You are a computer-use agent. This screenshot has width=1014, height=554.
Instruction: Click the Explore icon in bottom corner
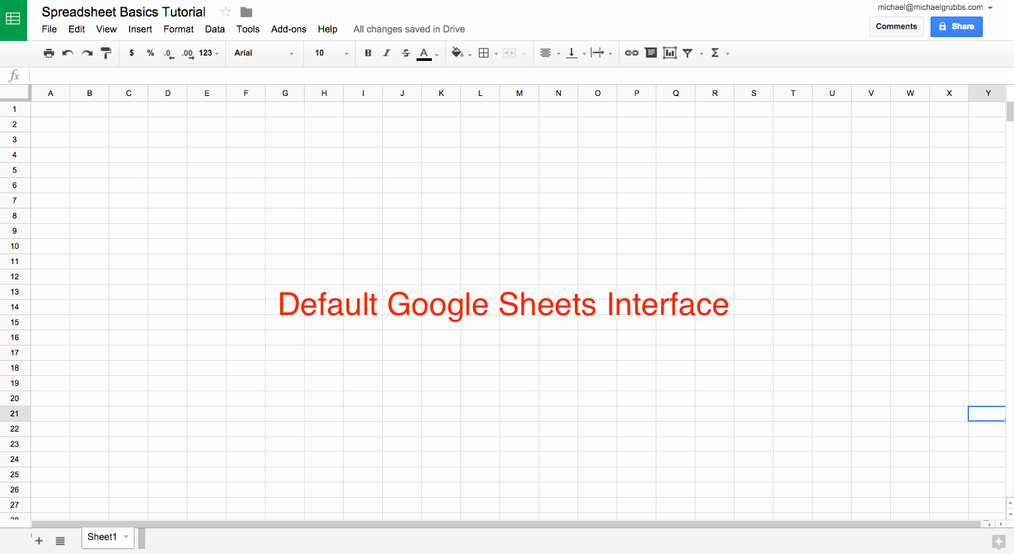(999, 542)
